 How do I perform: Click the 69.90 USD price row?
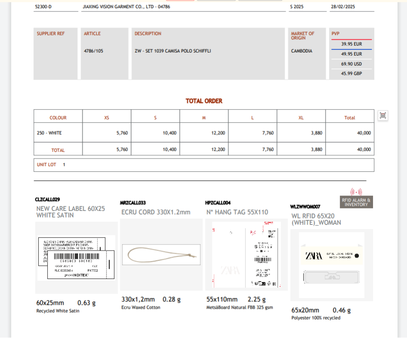click(x=351, y=64)
